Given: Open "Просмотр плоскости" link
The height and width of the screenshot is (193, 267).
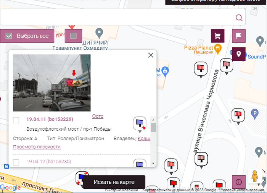Looking at the screenshot, I should 37,147.
